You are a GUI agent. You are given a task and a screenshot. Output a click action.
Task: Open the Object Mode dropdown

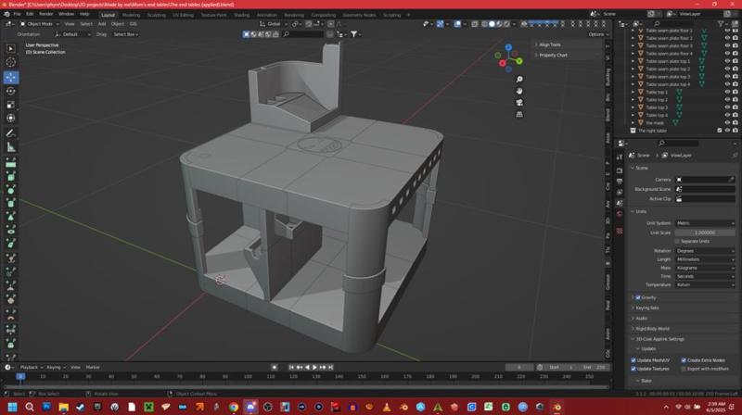tap(40, 24)
